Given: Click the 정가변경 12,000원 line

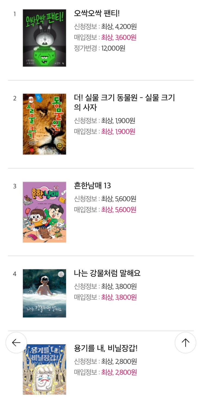Looking at the screenshot, I should (100, 48).
